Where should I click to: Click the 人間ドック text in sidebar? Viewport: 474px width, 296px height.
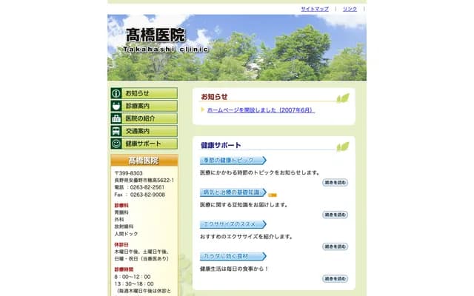point(126,234)
